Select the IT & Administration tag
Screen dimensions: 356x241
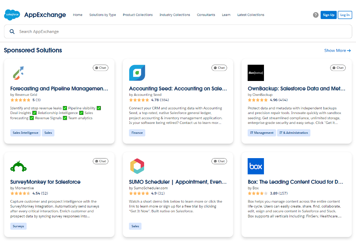(294, 133)
